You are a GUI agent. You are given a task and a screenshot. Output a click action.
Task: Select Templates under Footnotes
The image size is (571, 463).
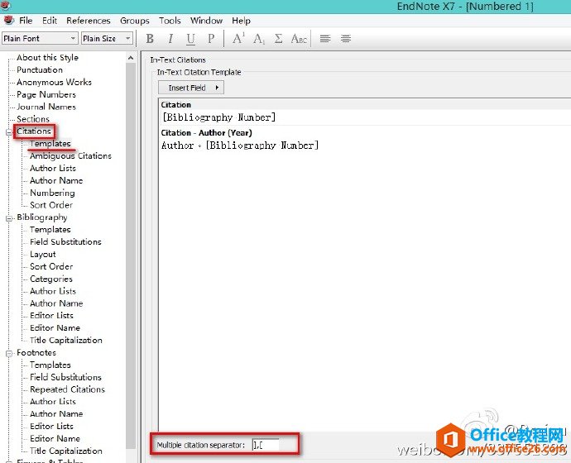[x=50, y=365]
